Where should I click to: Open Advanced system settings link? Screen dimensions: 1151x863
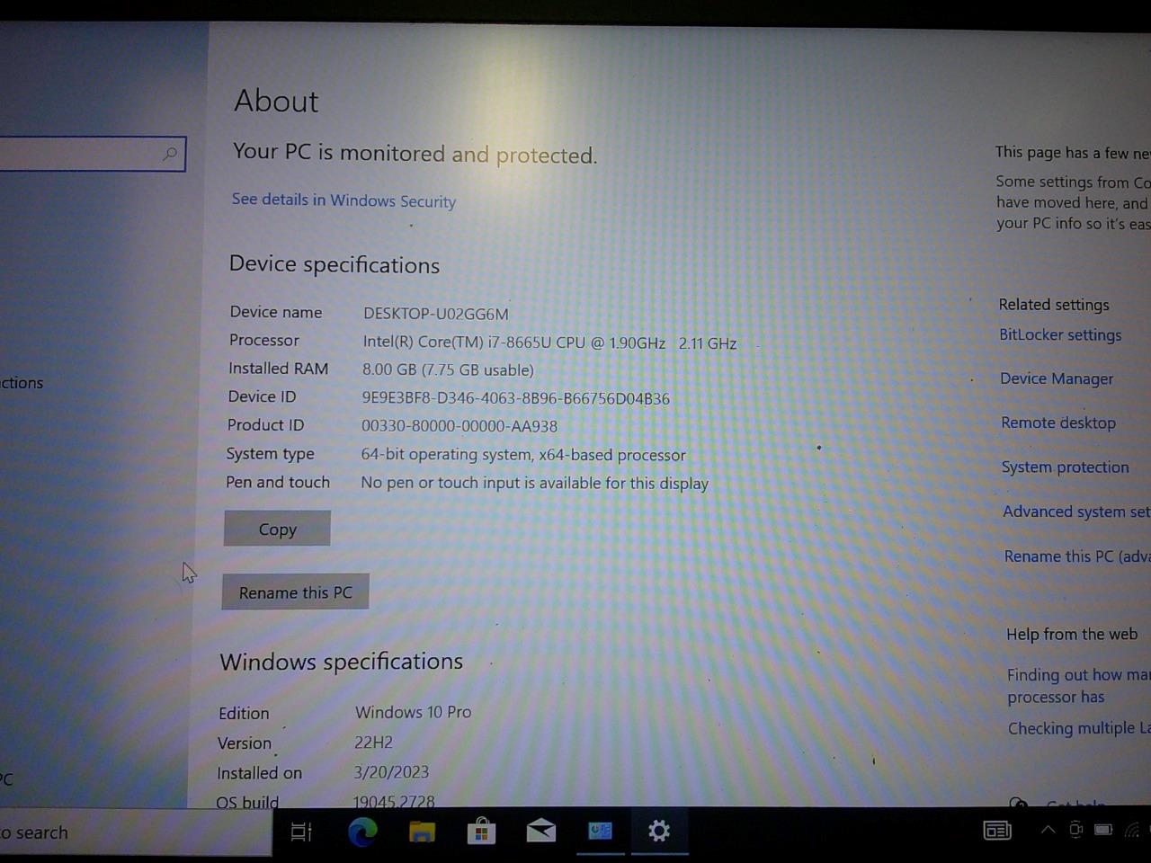[x=1076, y=512]
